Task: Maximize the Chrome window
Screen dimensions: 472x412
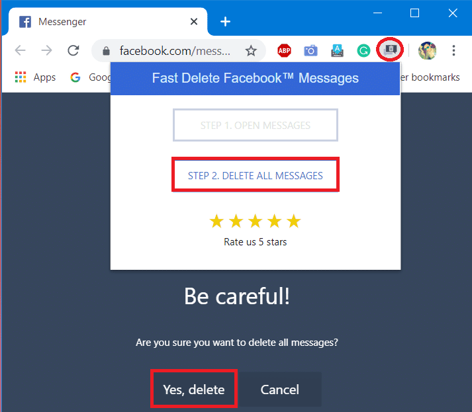Action: tap(414, 13)
